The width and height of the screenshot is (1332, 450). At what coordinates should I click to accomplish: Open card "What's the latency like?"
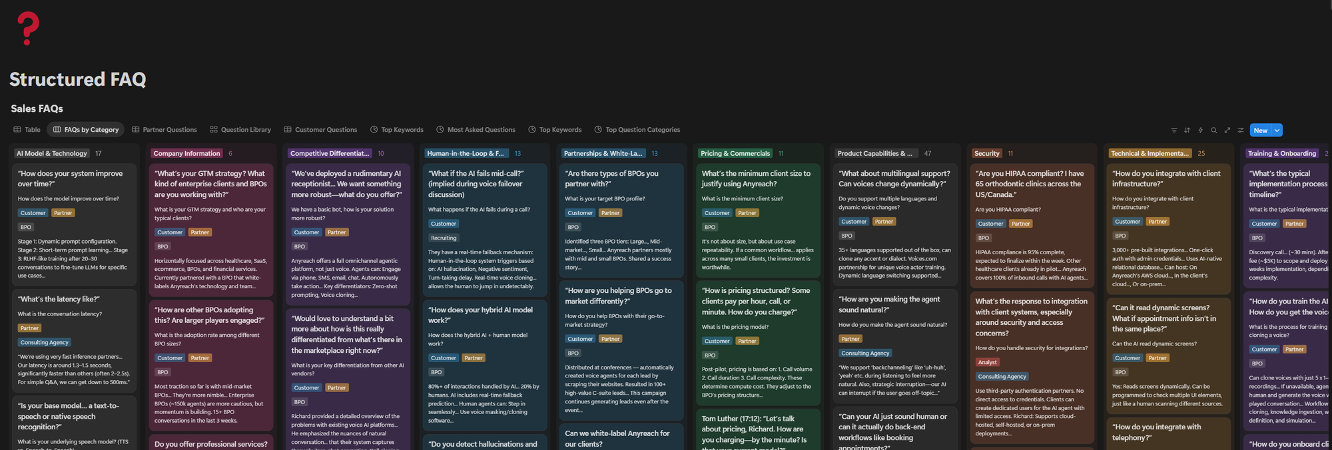(x=74, y=340)
